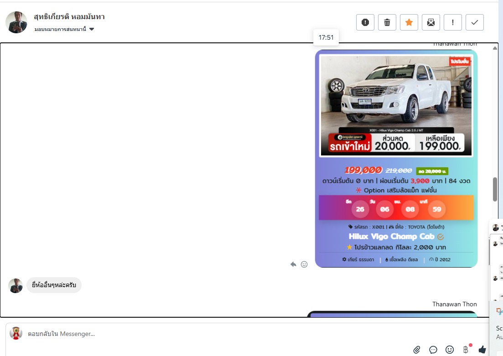This screenshot has width=503, height=356.
Task: Attach a file with the paperclip icon
Action: pyautogui.click(x=416, y=350)
